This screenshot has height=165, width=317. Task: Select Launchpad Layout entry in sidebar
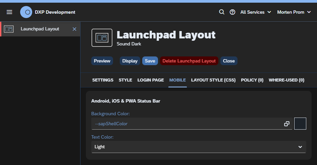40,29
